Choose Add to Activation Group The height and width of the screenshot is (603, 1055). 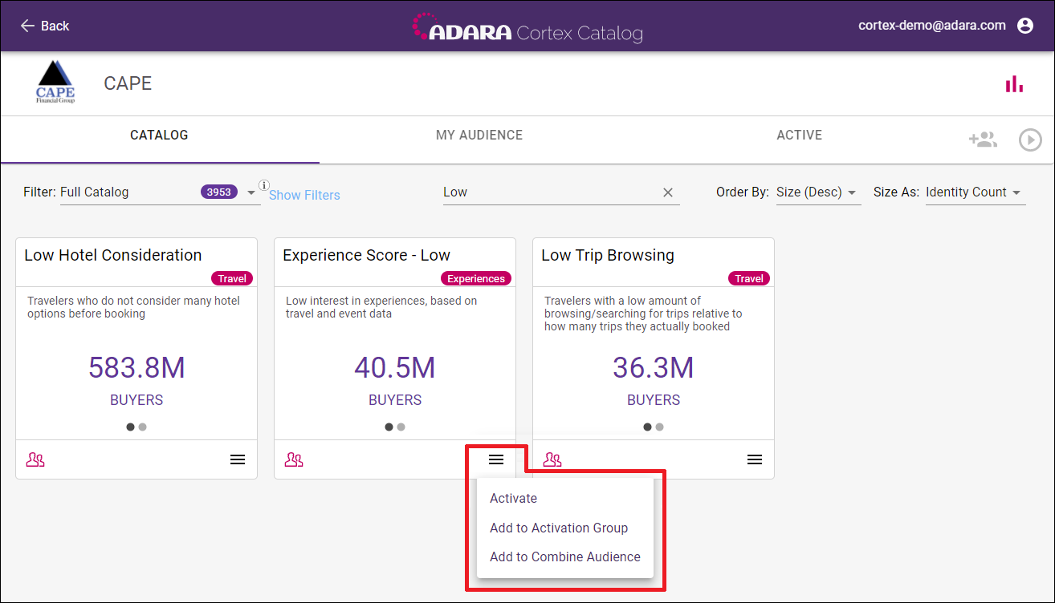pos(565,528)
